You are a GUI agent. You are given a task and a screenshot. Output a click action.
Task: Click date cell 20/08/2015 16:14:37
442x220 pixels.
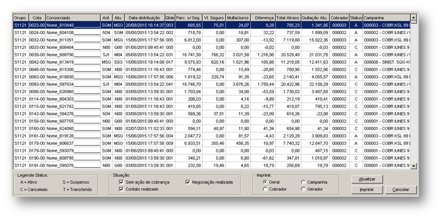pos(144,25)
